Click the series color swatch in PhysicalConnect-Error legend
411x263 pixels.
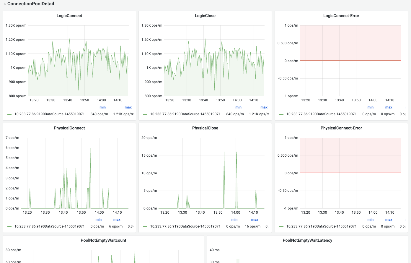click(281, 227)
